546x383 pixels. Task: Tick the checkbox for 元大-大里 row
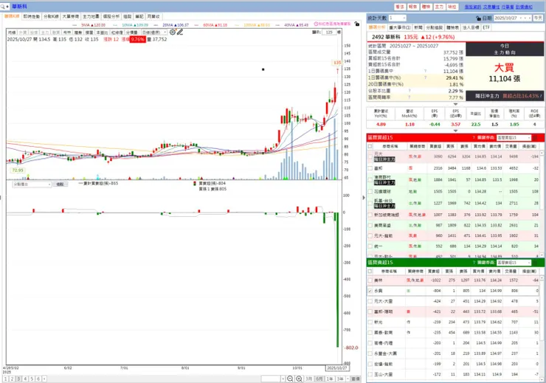click(x=370, y=301)
